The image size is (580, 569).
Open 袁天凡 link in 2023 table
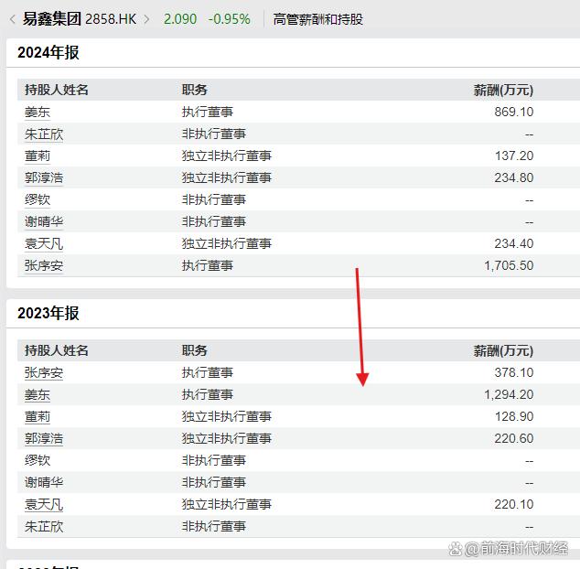click(x=44, y=505)
